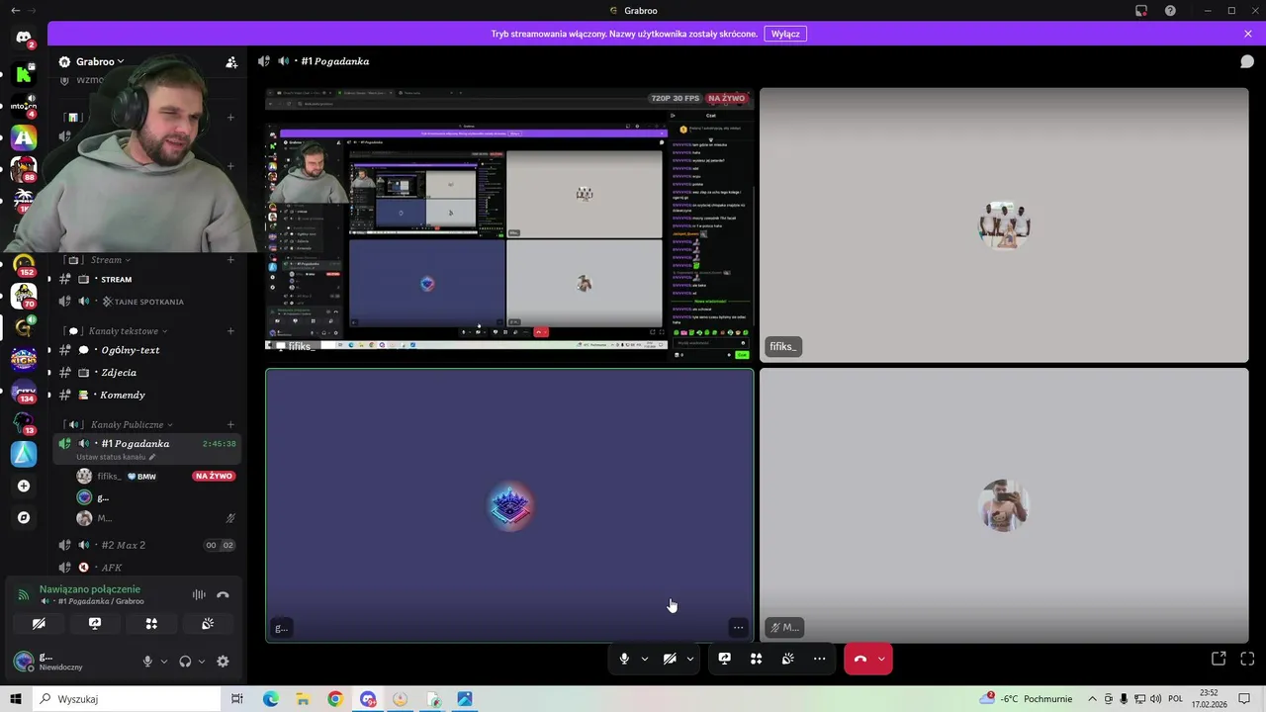Toggle camera in call controls bar
This screenshot has width=1266, height=712.
(x=670, y=659)
